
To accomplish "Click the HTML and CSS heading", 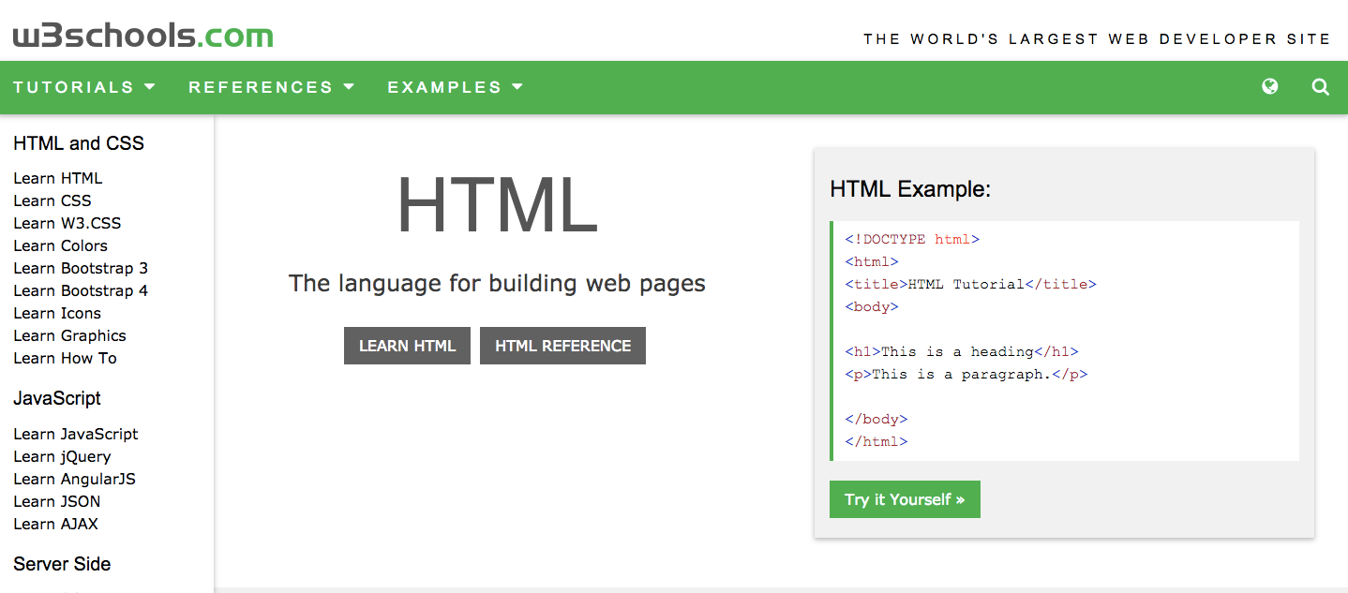I will pos(79,143).
